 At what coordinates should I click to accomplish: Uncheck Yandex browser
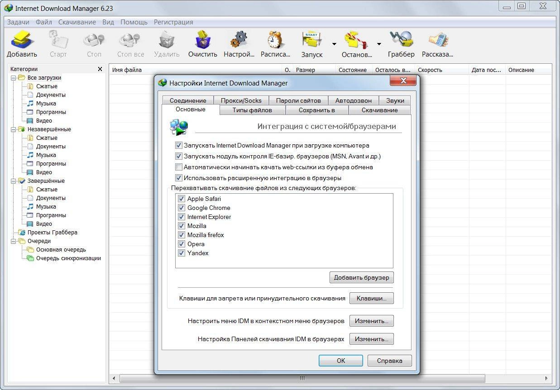(182, 253)
